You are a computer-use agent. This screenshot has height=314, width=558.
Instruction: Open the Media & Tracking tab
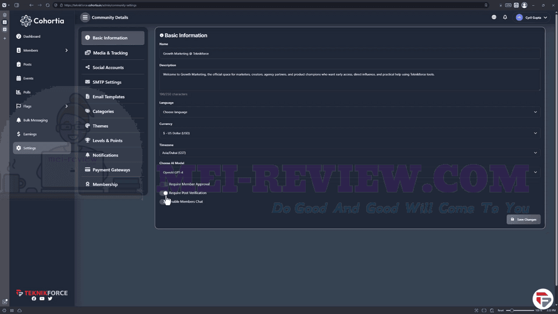click(113, 53)
